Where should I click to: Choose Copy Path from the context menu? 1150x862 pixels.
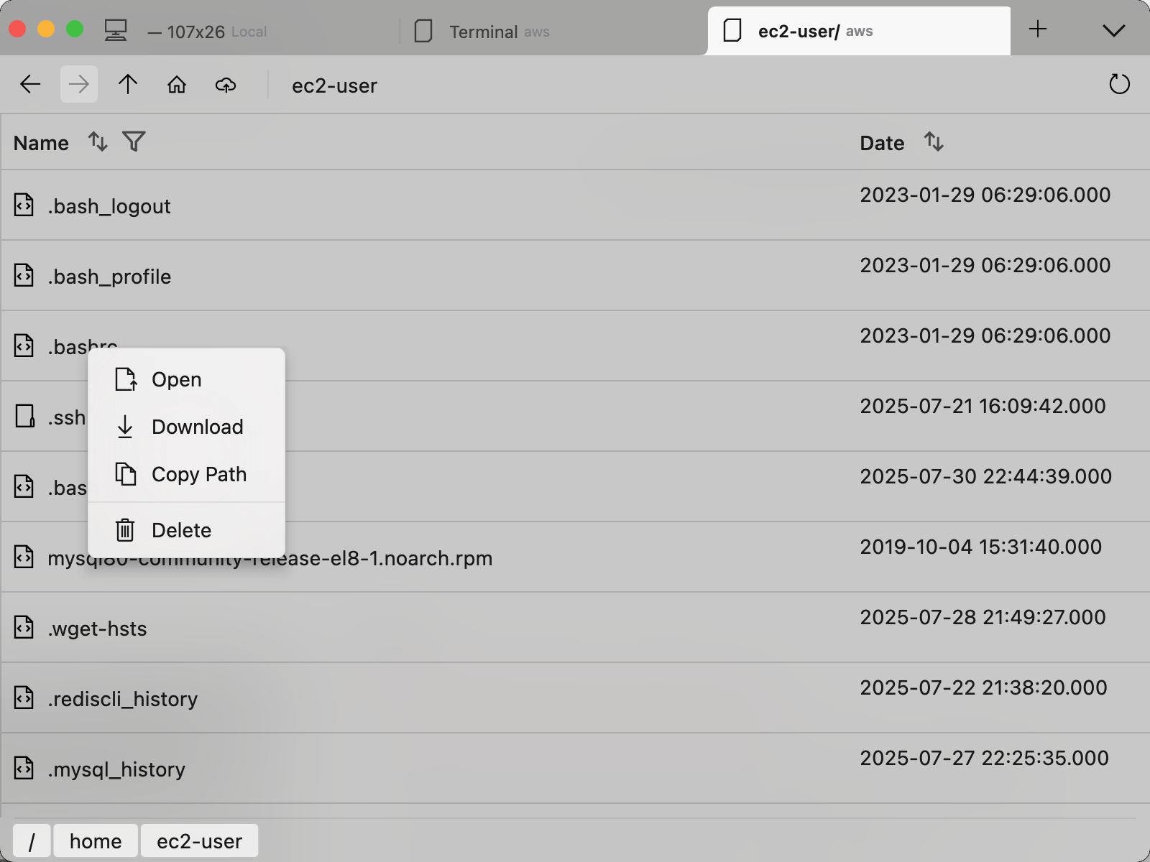point(186,474)
